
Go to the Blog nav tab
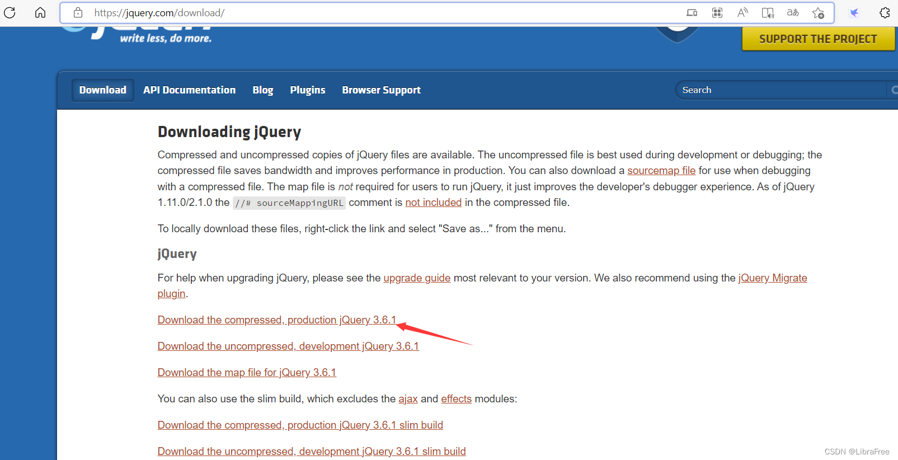pos(263,90)
